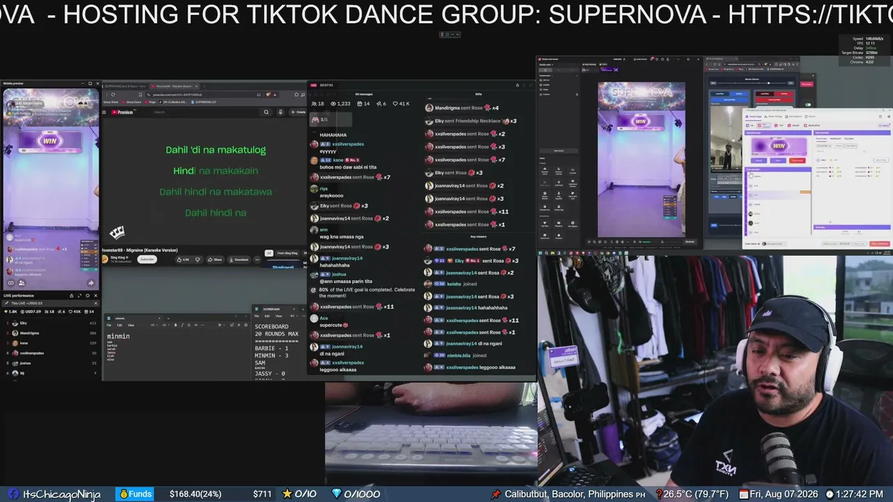Switch to the Timer Setting tab
The image size is (893, 502).
[772, 116]
